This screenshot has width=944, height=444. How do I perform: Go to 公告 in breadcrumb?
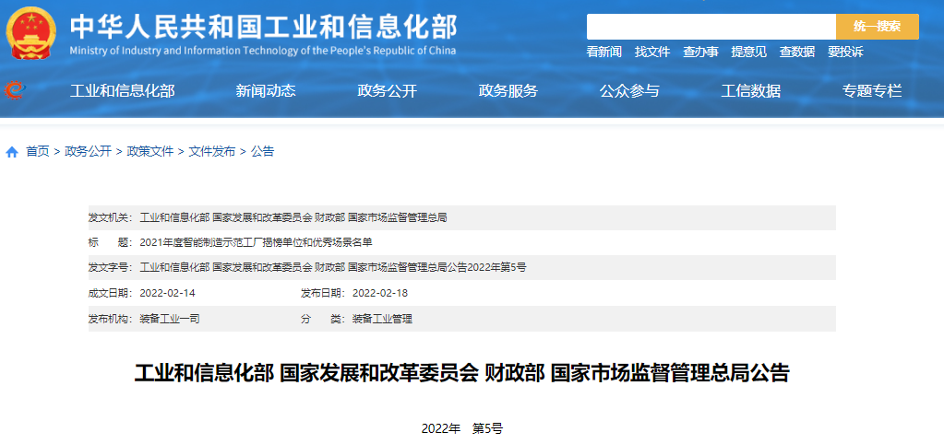point(262,151)
